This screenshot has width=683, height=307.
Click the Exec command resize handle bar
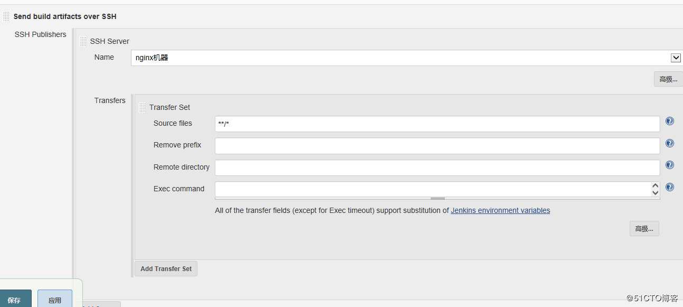click(x=438, y=199)
